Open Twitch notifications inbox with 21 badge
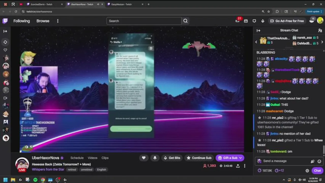 point(237,21)
